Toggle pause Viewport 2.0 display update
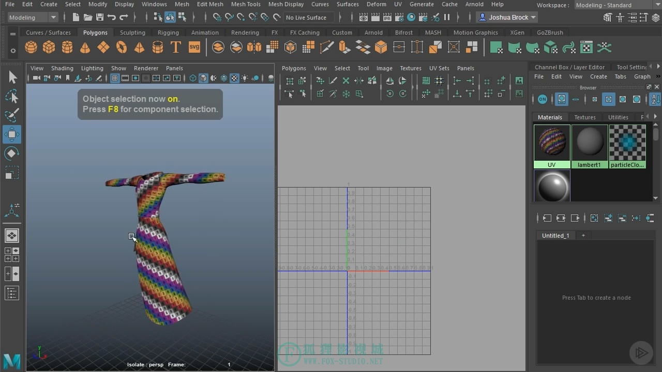Screen dimensions: 662x372 point(447,17)
